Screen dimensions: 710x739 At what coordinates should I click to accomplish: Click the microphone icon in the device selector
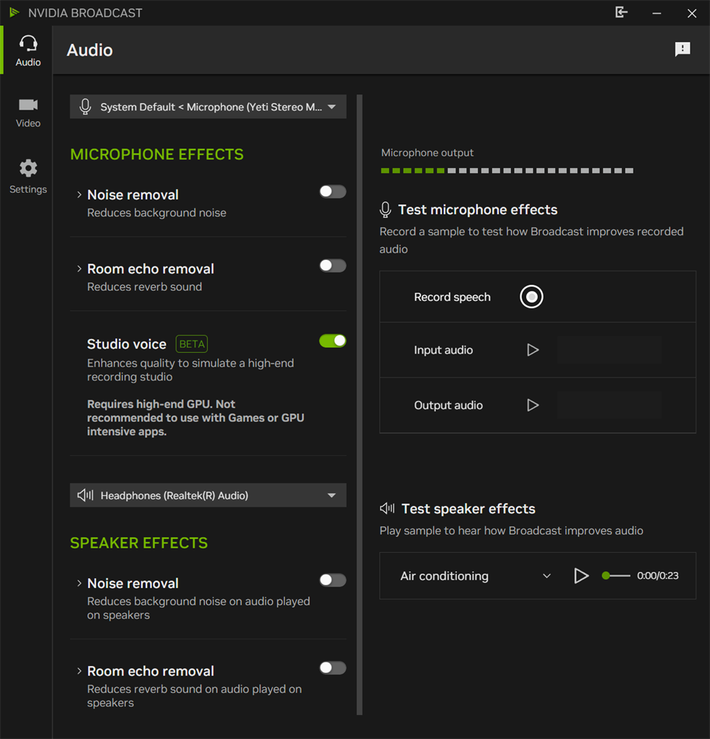point(85,107)
